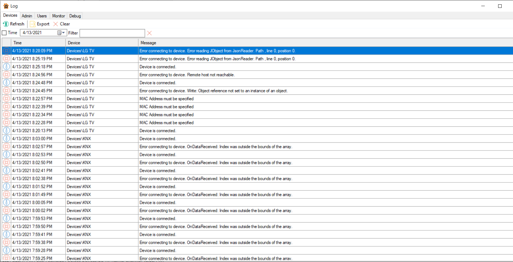Viewport: 513px width, 262px height.
Task: Click the green Refresh icon
Action: (x=6, y=24)
